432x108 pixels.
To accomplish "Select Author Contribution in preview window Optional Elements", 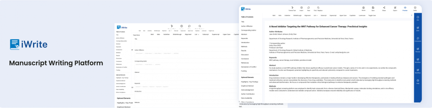I will pyautogui.click(x=248, y=94).
